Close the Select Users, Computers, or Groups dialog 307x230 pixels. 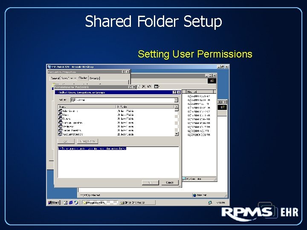[x=179, y=92]
